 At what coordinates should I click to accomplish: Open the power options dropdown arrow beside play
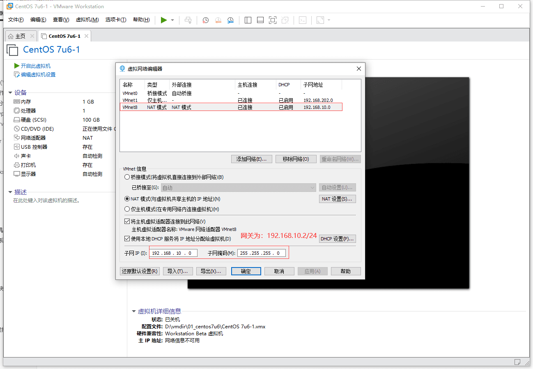(x=172, y=20)
